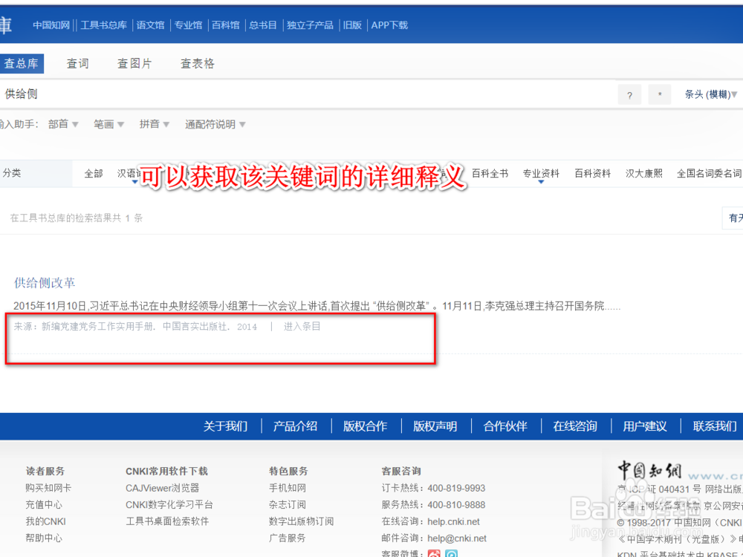The image size is (743, 557).
Task: Open 帮助中心 link
Action: click(44, 538)
